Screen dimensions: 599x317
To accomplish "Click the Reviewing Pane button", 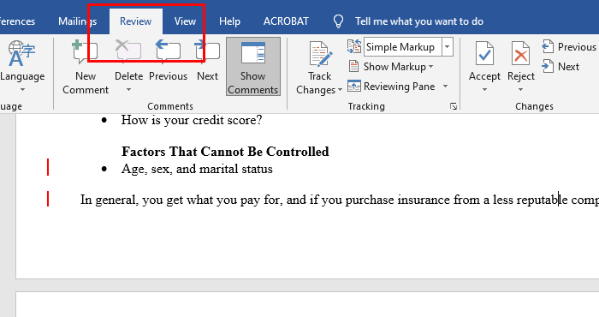I will (392, 87).
